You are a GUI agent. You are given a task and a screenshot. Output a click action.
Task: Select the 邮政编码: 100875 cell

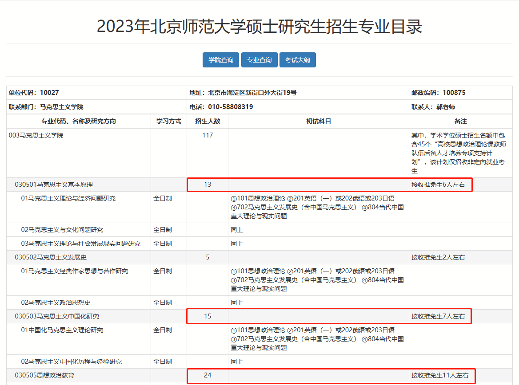460,93
